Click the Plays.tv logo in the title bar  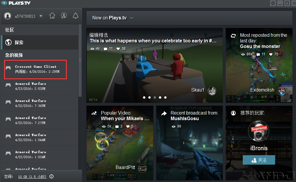point(16,3)
